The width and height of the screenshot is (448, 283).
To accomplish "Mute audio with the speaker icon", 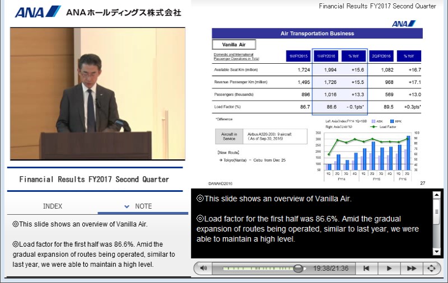I will tap(203, 268).
